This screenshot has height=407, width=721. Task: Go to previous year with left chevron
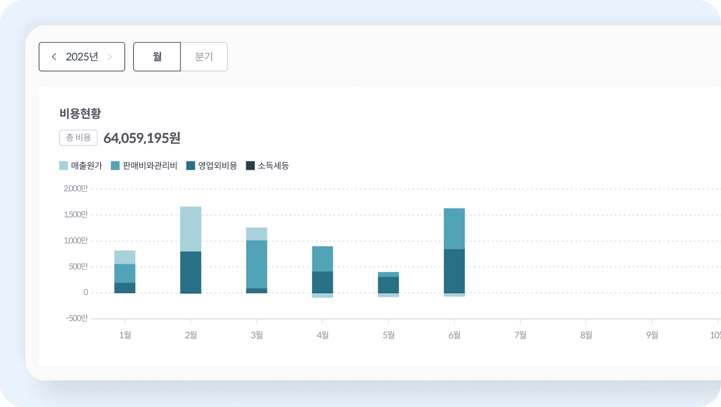[54, 57]
